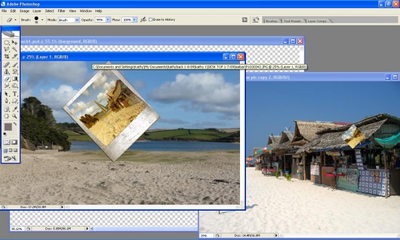This screenshot has width=400, height=240.
Task: Open the Filter menu
Action: 61,11
